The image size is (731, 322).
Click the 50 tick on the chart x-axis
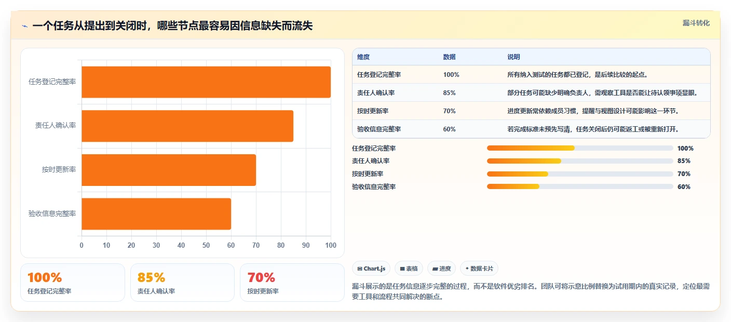(x=206, y=246)
